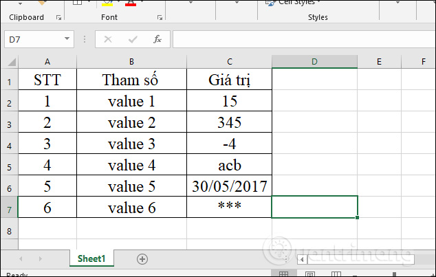Click the next sheet navigation arrow
This screenshot has height=277, width=436.
[x=41, y=259]
